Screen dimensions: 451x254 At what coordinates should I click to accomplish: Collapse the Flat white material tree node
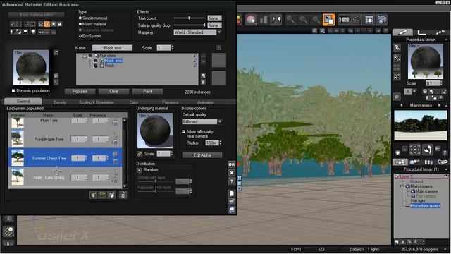pos(85,56)
